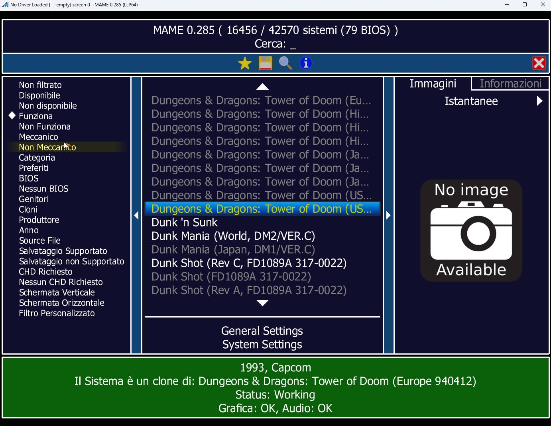The height and width of the screenshot is (426, 551).
Task: Select CHD Richiesto filter
Action: tap(46, 272)
